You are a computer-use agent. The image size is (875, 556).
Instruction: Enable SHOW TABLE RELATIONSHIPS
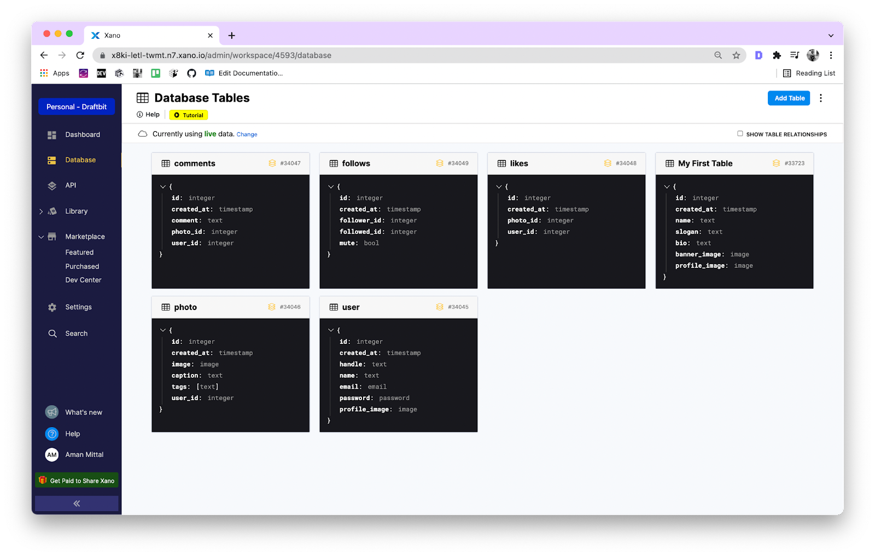[739, 133]
